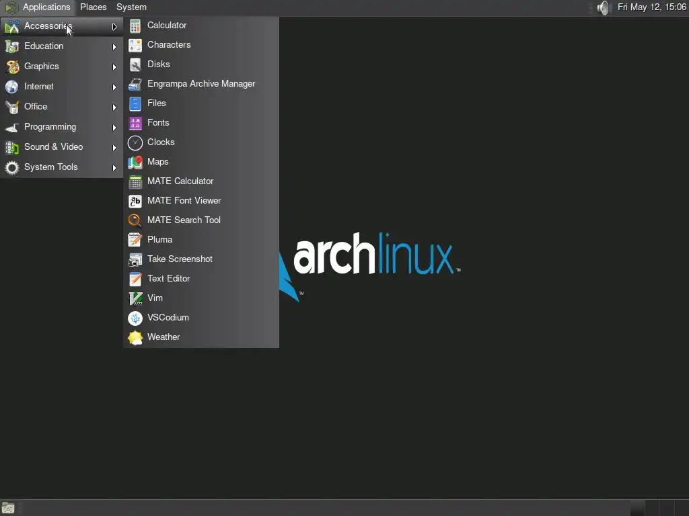Expand the Internet submenu arrow
The width and height of the screenshot is (689, 516).
(114, 87)
